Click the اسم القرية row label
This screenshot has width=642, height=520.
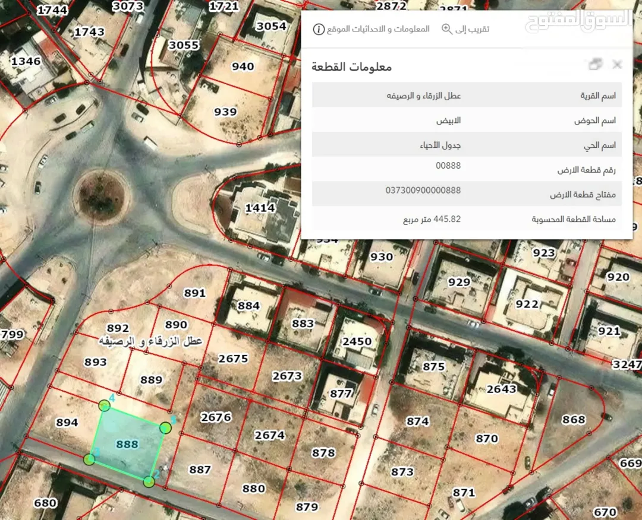(598, 96)
